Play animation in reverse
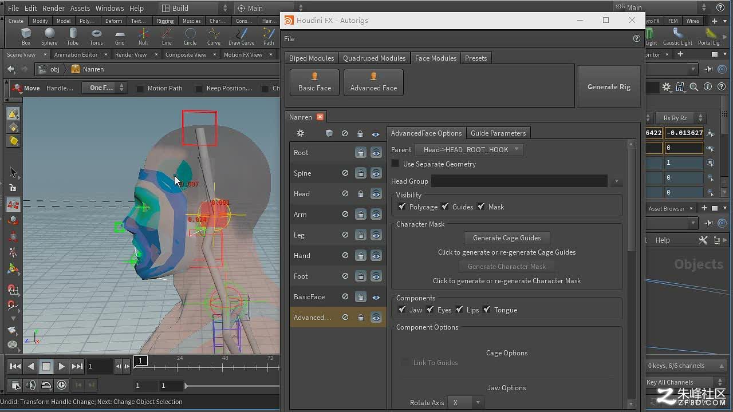733x412 pixels. pyautogui.click(x=31, y=366)
